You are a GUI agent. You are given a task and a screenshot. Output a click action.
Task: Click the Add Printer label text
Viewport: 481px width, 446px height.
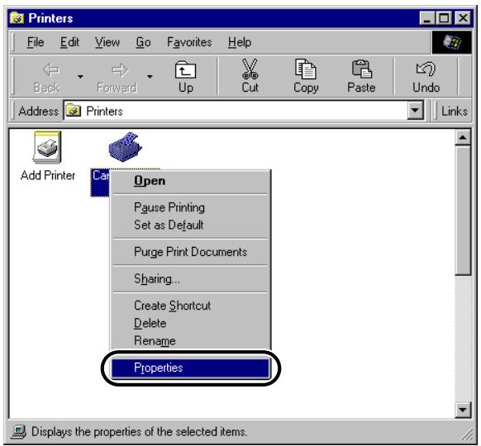[x=48, y=175]
